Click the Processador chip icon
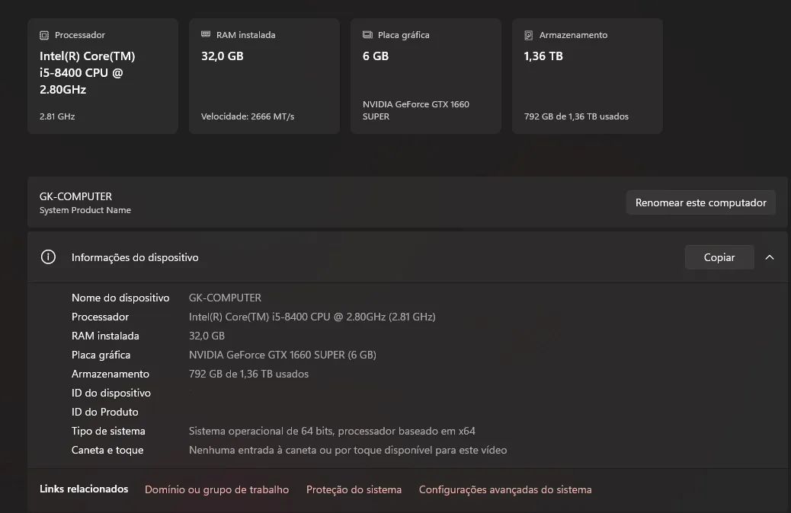791x513 pixels. click(44, 35)
